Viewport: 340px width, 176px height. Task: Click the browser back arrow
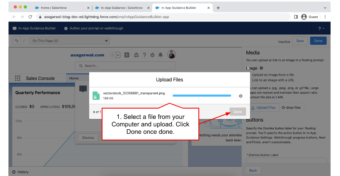click(14, 17)
